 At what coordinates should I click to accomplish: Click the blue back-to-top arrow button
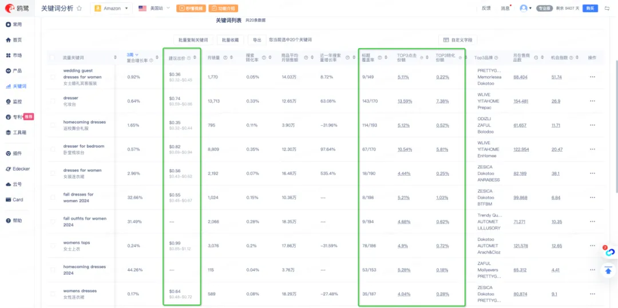(608, 270)
